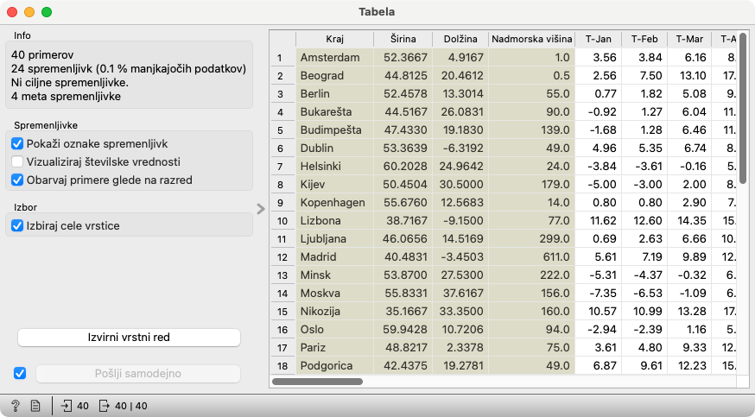
Task: Uncheck 'Obarvaj primere glede na razred'
Action: click(x=17, y=180)
